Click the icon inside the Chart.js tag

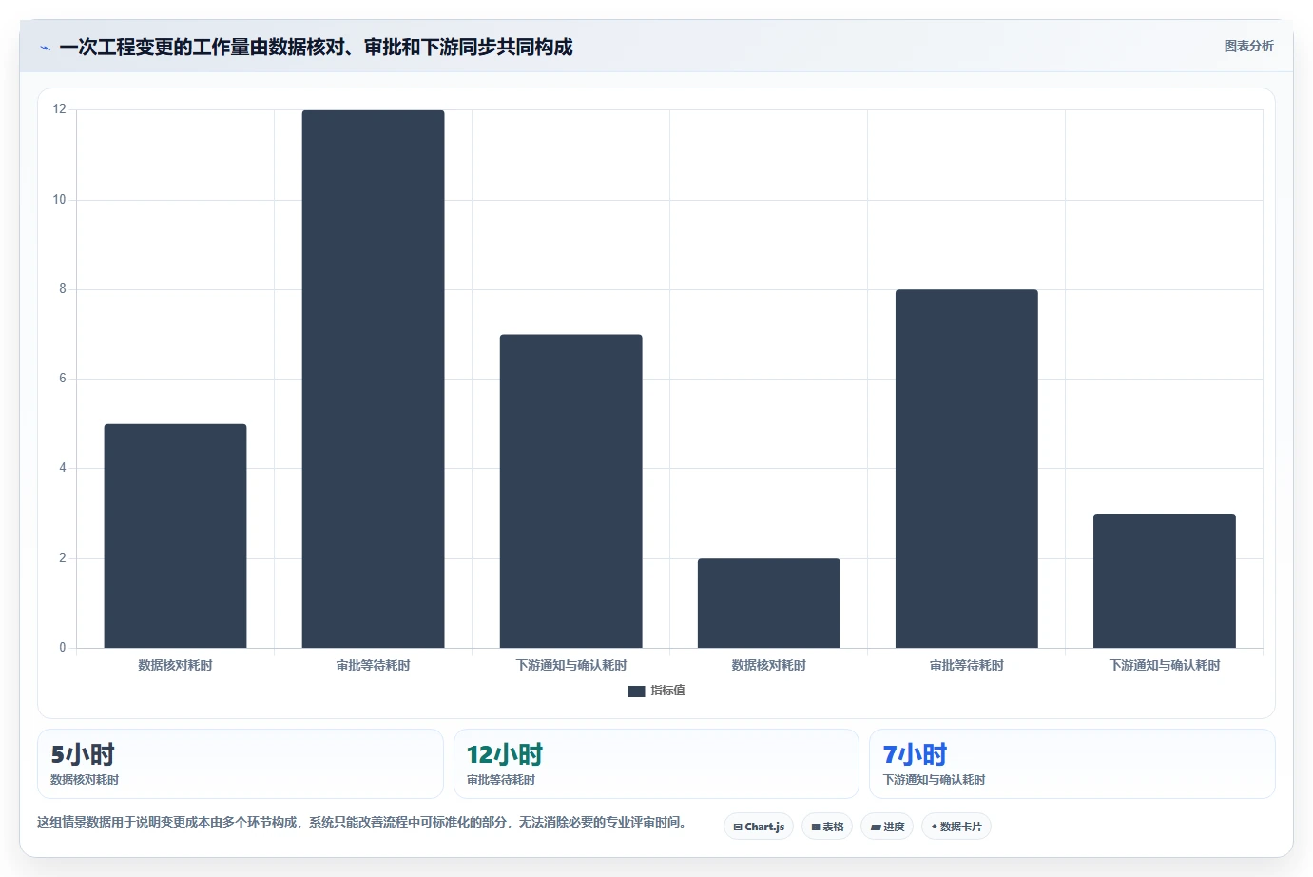pyautogui.click(x=737, y=828)
